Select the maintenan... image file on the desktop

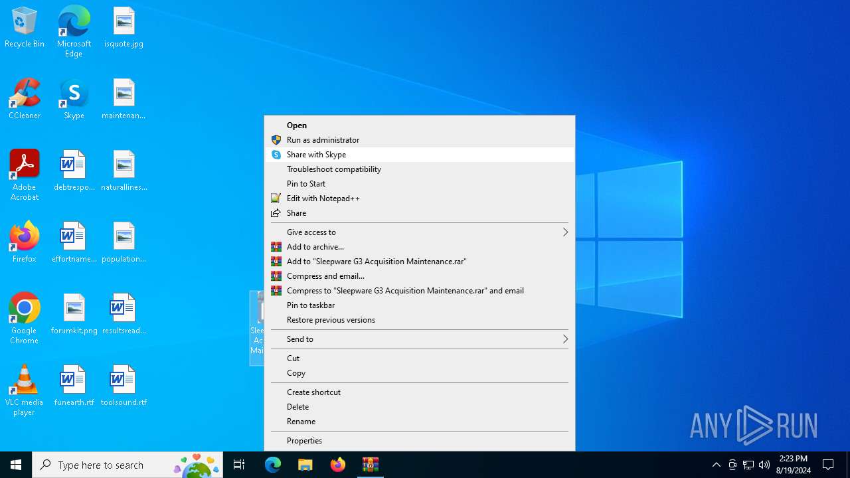point(124,100)
